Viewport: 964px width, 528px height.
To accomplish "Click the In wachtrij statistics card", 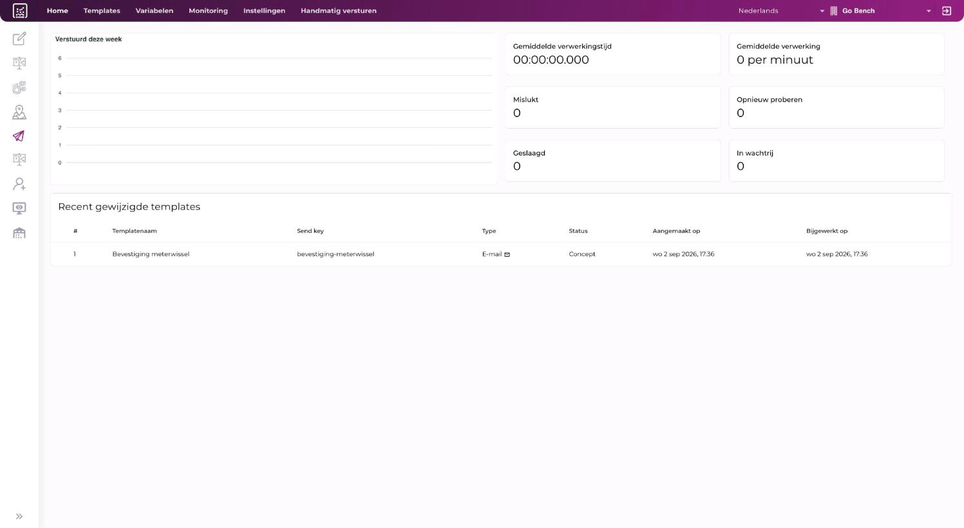I will [836, 161].
